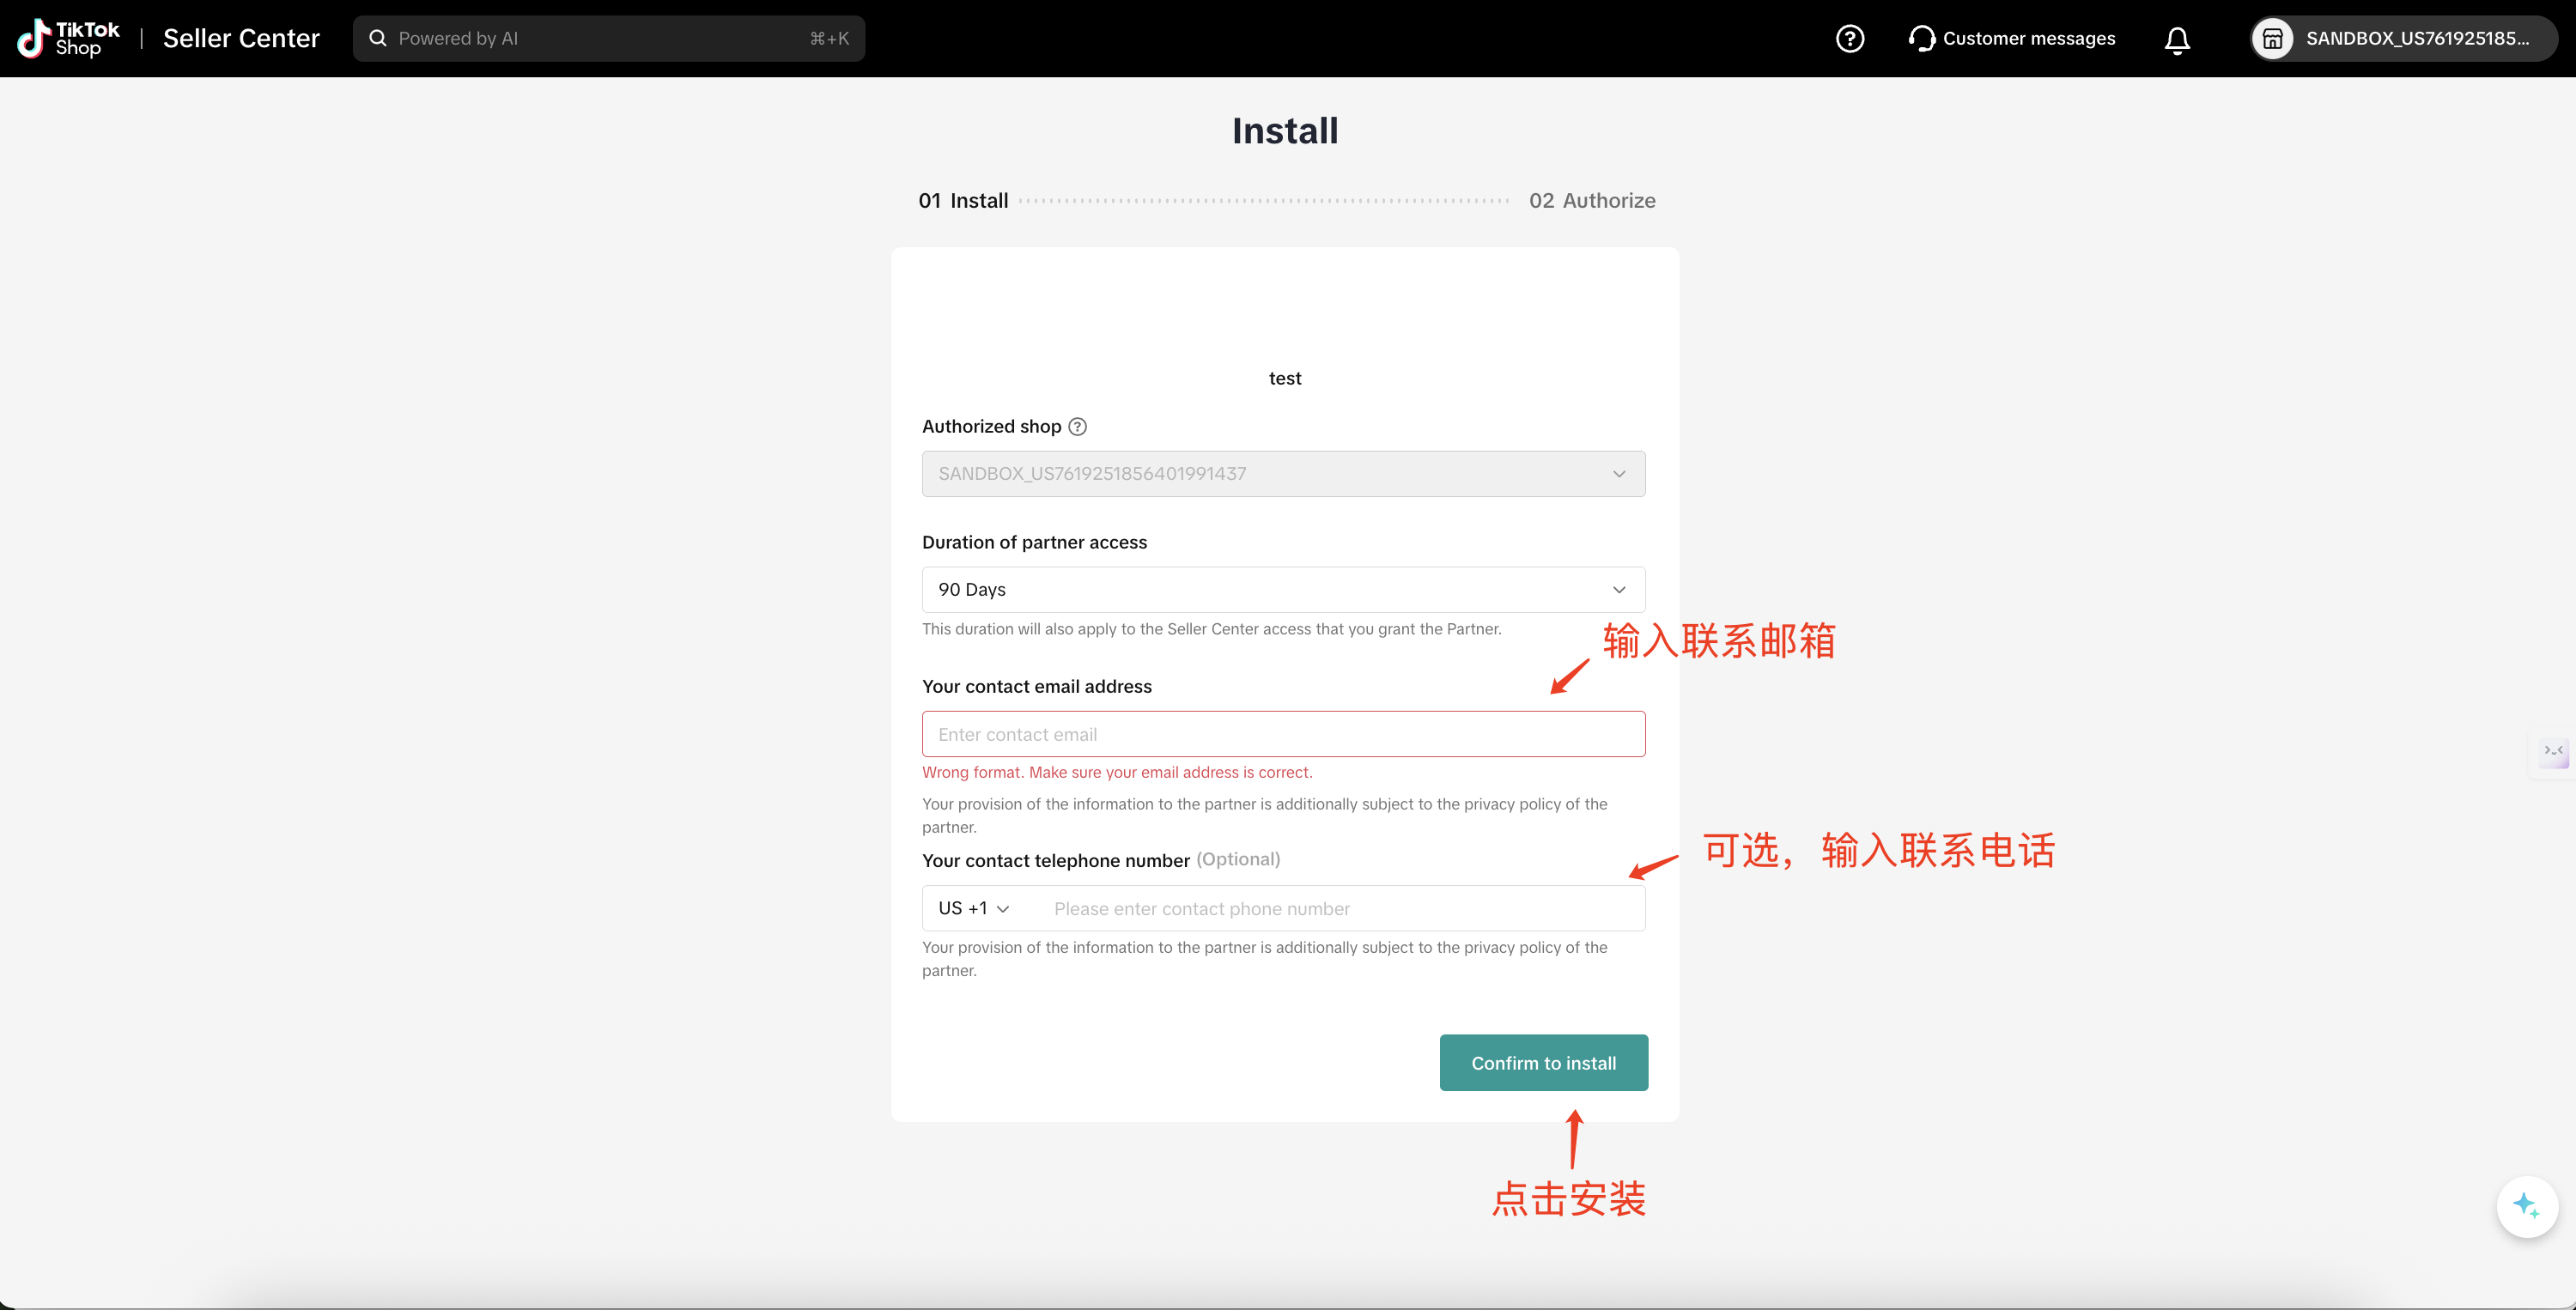Click the headset icon beside Customer messages
The width and height of the screenshot is (2576, 1310).
[x=1921, y=38]
